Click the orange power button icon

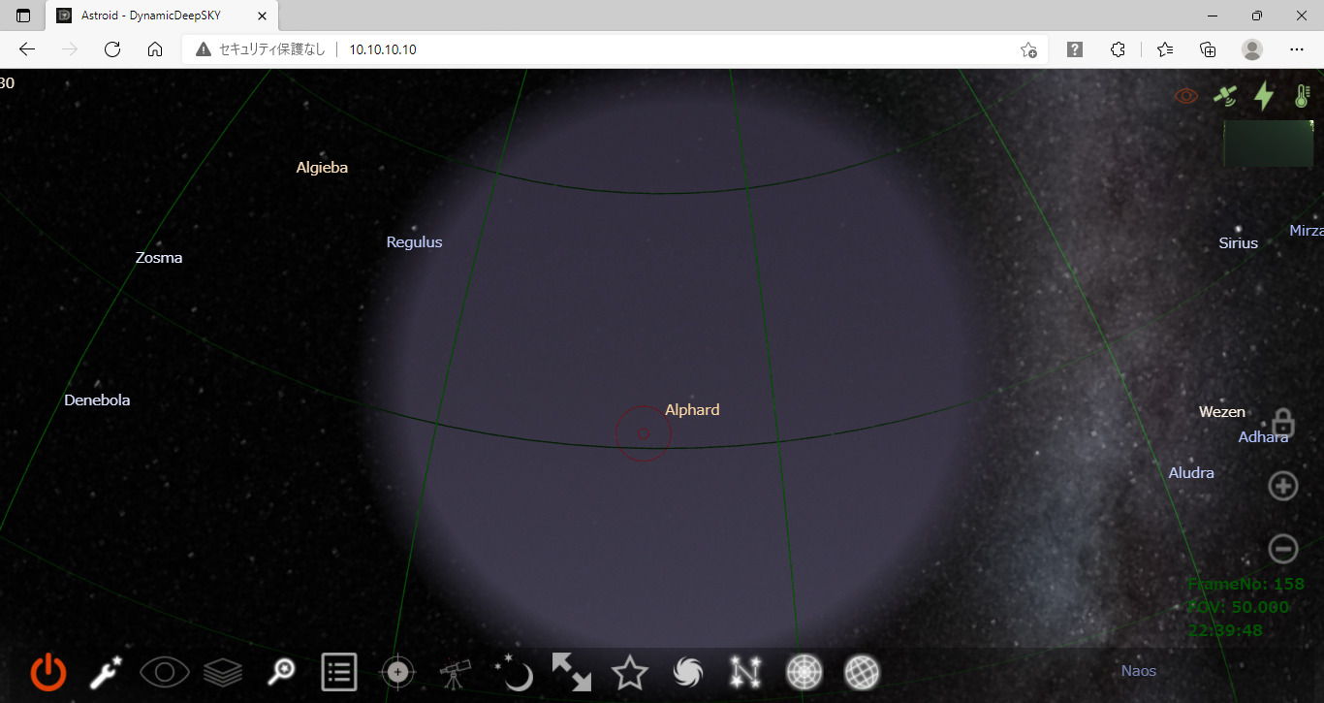[48, 671]
